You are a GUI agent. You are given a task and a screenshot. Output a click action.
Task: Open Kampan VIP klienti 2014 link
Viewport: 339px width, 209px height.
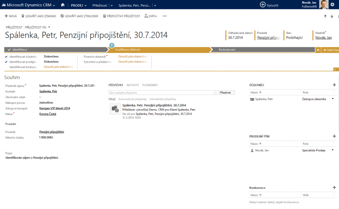55,108
